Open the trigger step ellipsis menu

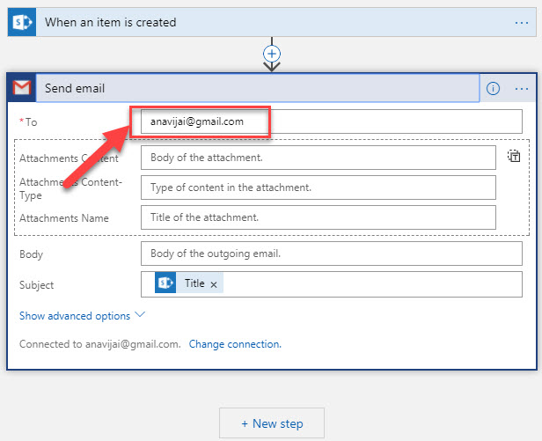pyautogui.click(x=522, y=22)
